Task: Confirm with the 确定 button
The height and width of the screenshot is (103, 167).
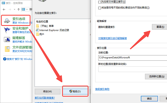Action: click(x=149, y=99)
